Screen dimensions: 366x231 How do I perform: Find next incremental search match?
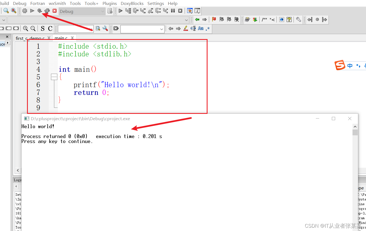pos(178,28)
